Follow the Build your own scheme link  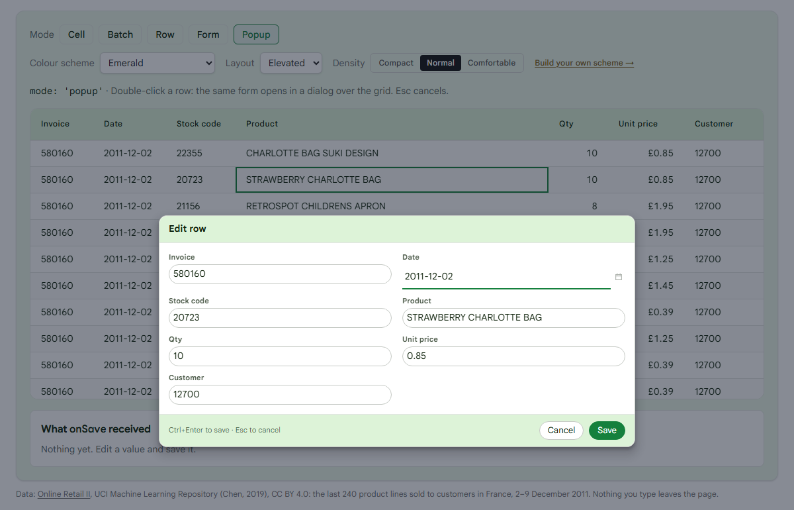(x=584, y=63)
